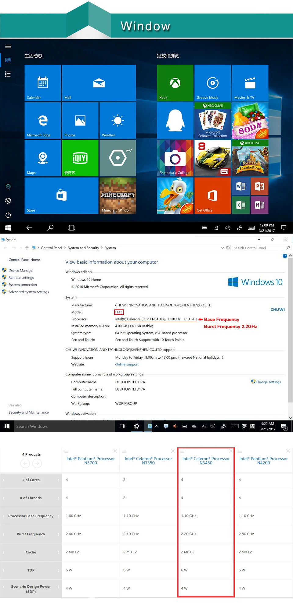Open the green iQIYI tile
Screen dimensions: 293x603
(x=80, y=158)
